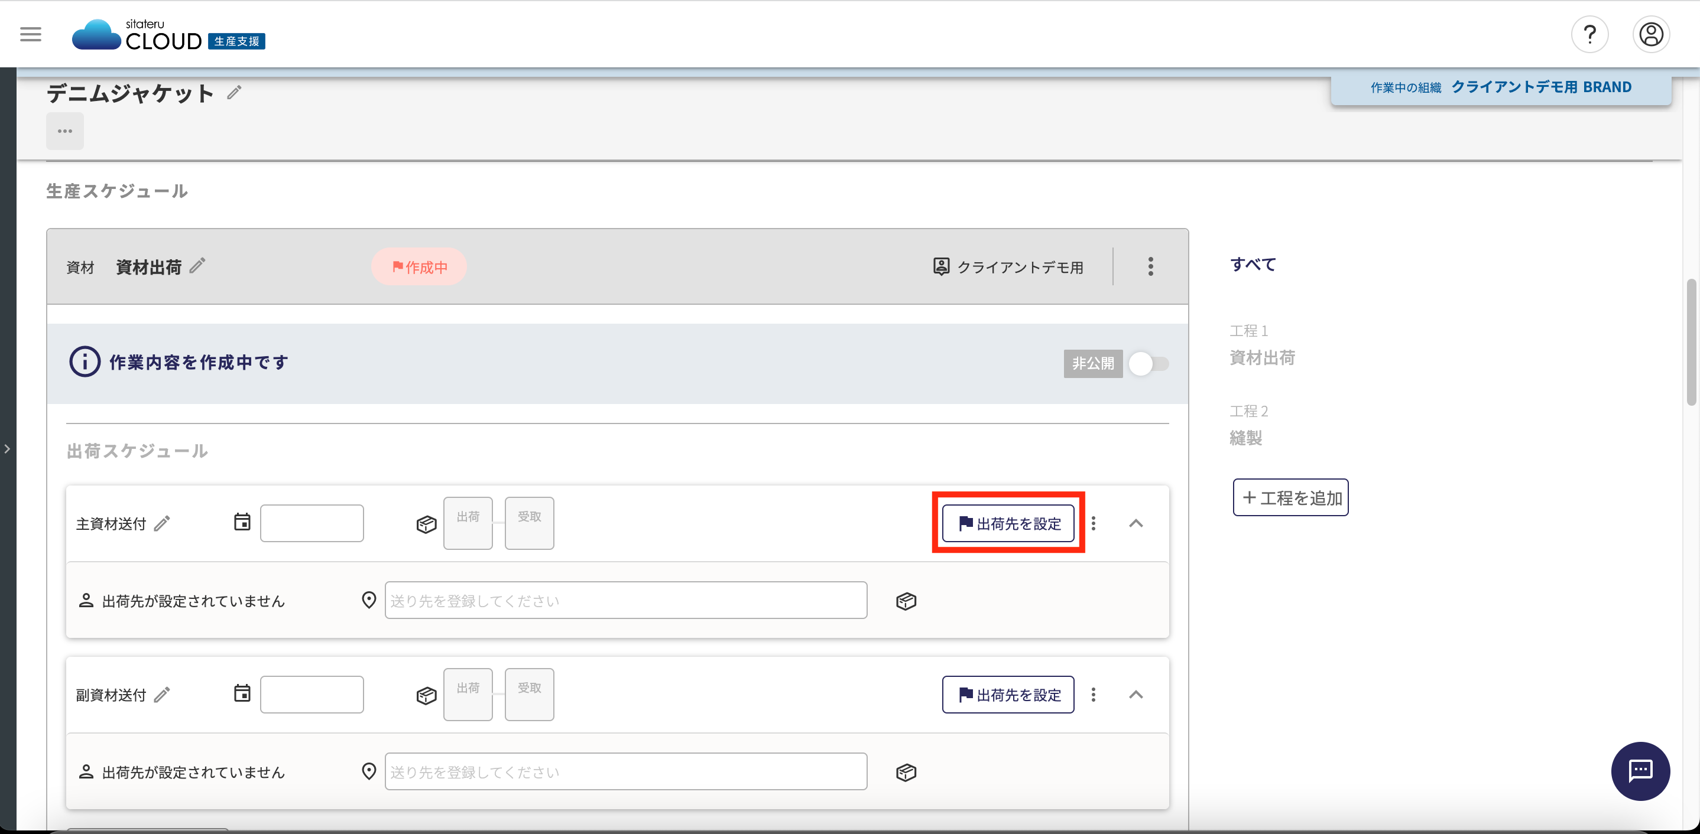Edit the 資材出荷 process name with the pencil icon
This screenshot has height=834, width=1700.
(197, 266)
